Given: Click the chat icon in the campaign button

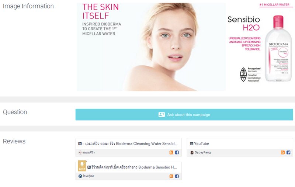Looking at the screenshot, I should coord(162,115).
